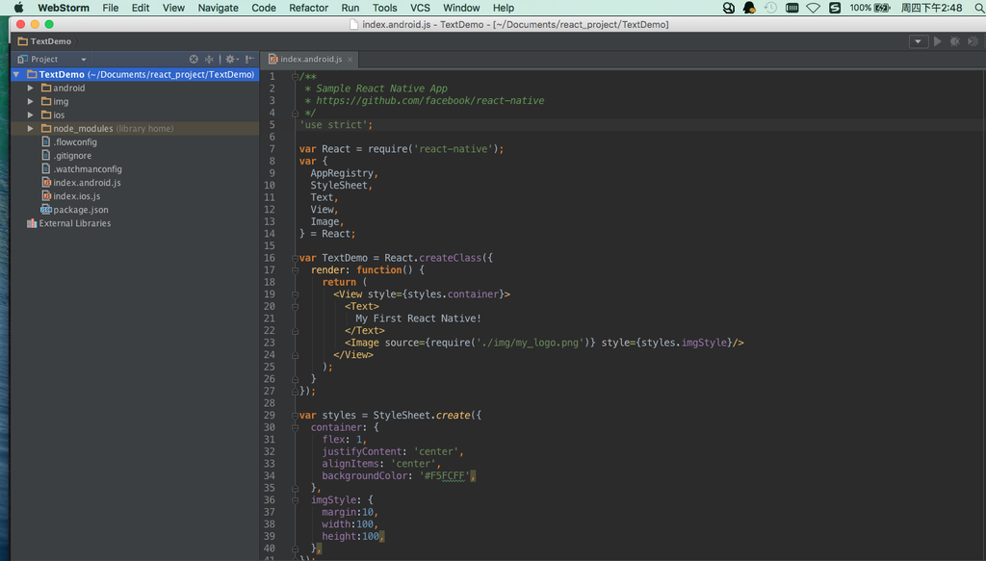The image size is (986, 561).
Task: Open the File menu
Action: pos(110,8)
